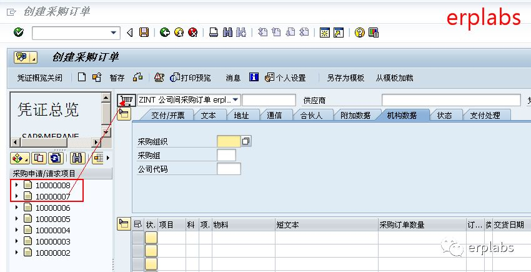Click the shopping cart icon
Viewport: 531px width, 272px height.
click(x=126, y=100)
